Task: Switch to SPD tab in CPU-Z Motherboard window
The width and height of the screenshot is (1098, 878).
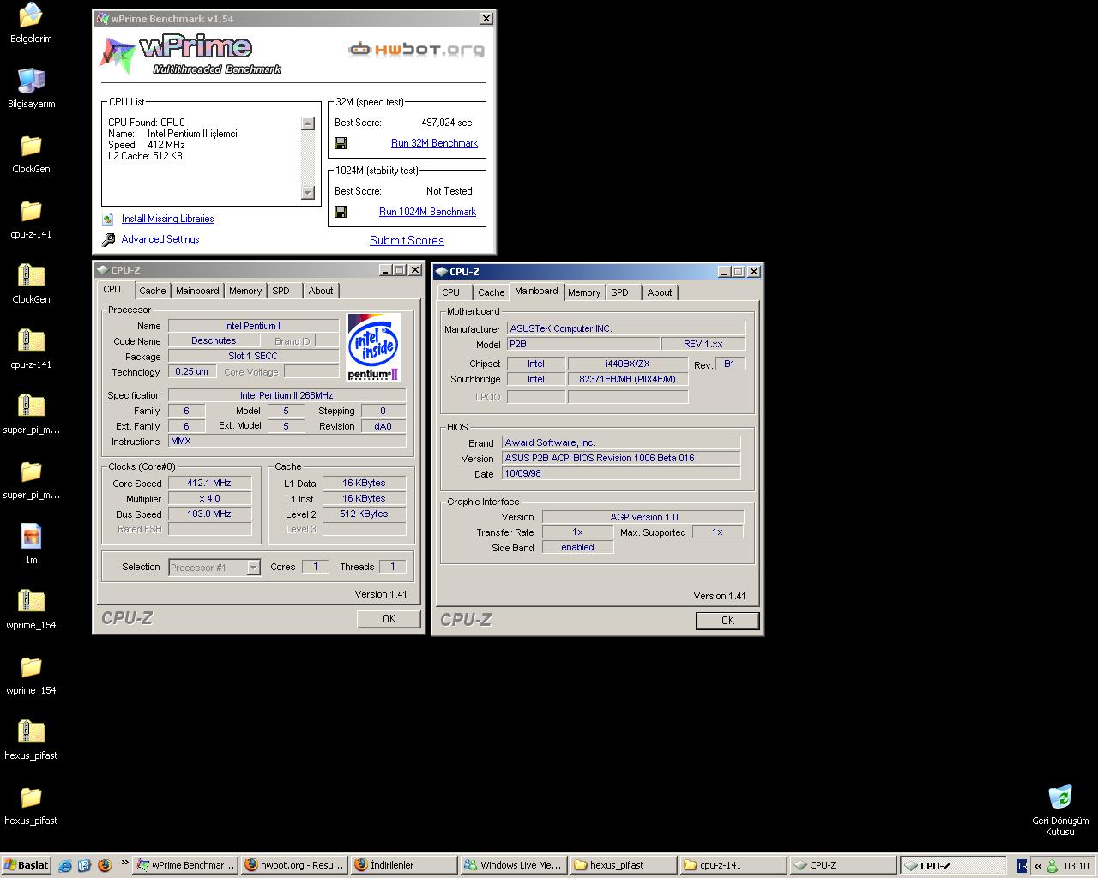Action: [619, 292]
